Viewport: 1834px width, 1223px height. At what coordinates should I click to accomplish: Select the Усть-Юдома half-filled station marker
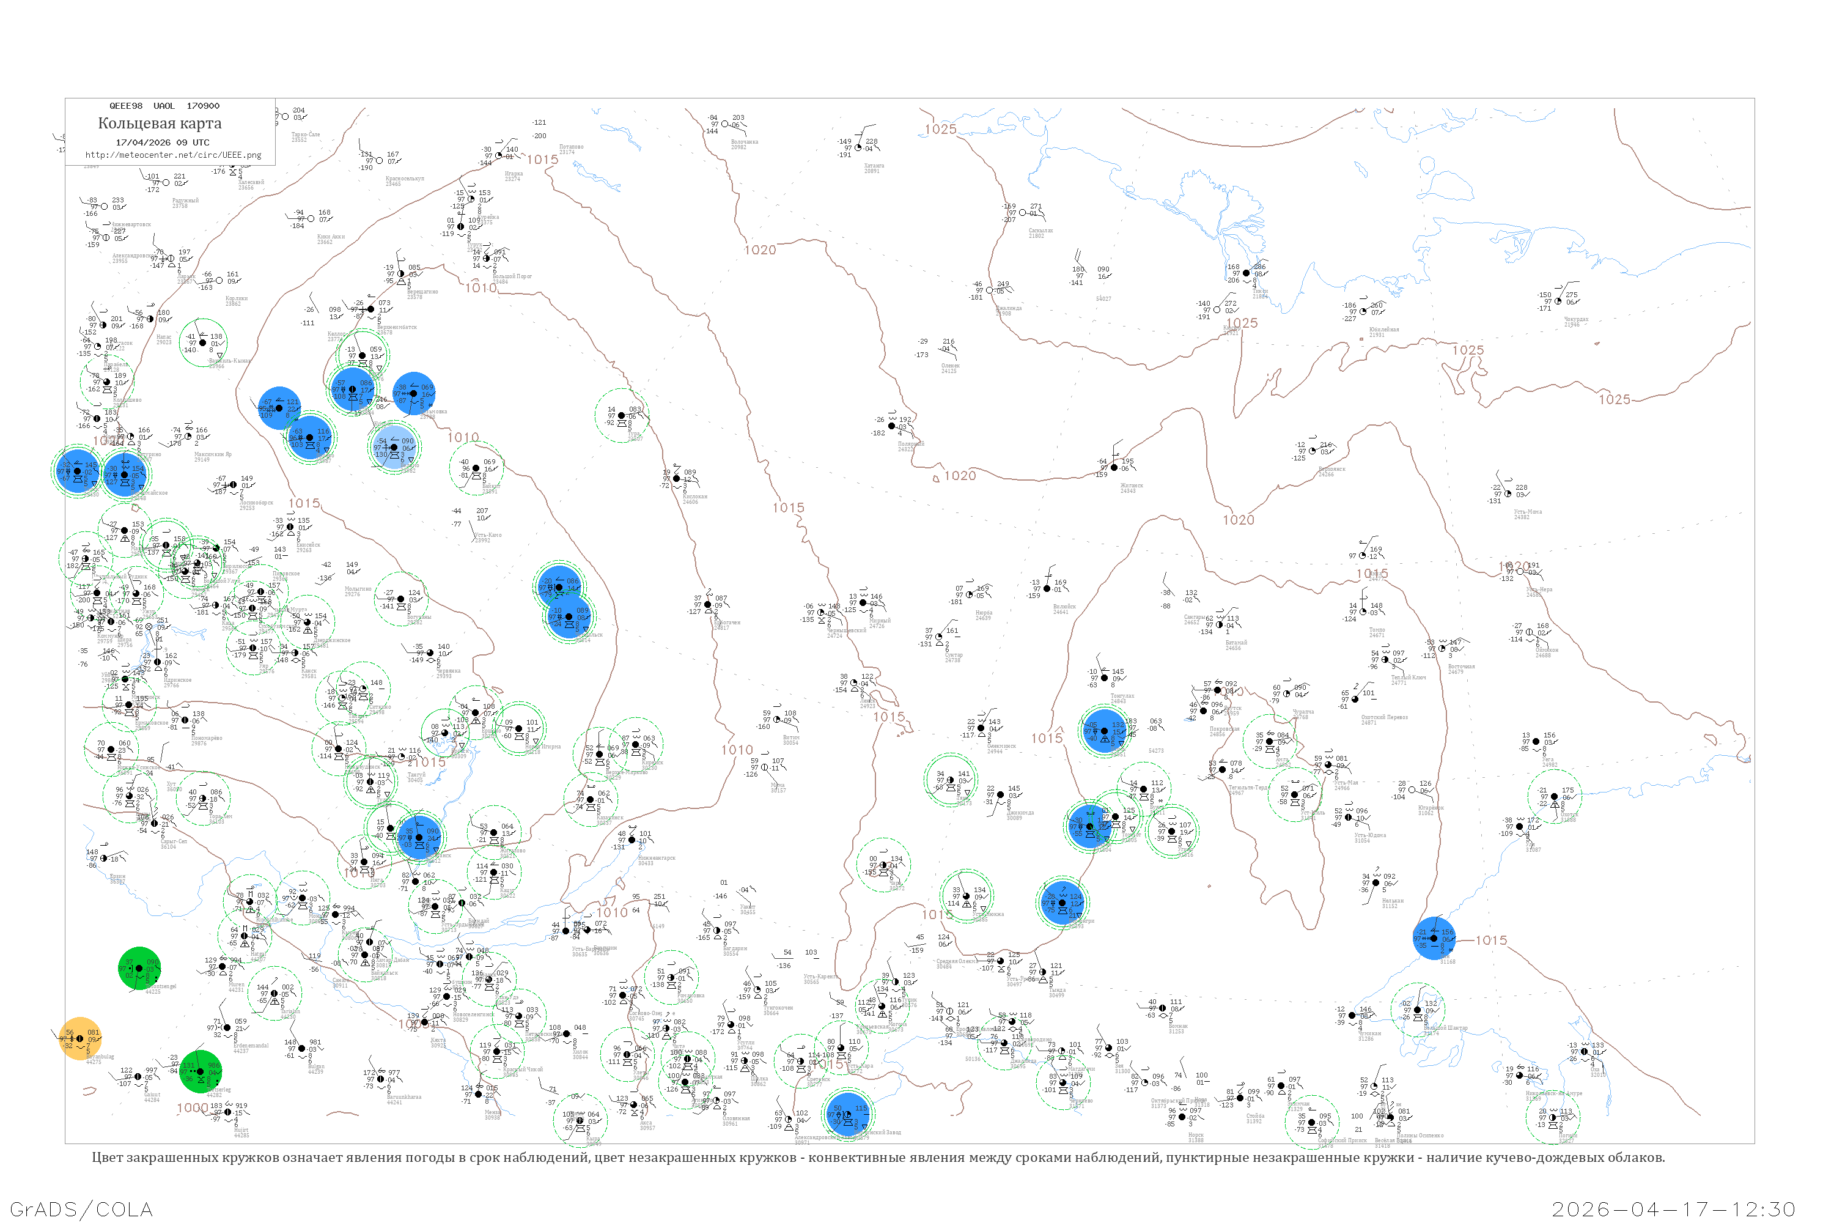[1348, 818]
